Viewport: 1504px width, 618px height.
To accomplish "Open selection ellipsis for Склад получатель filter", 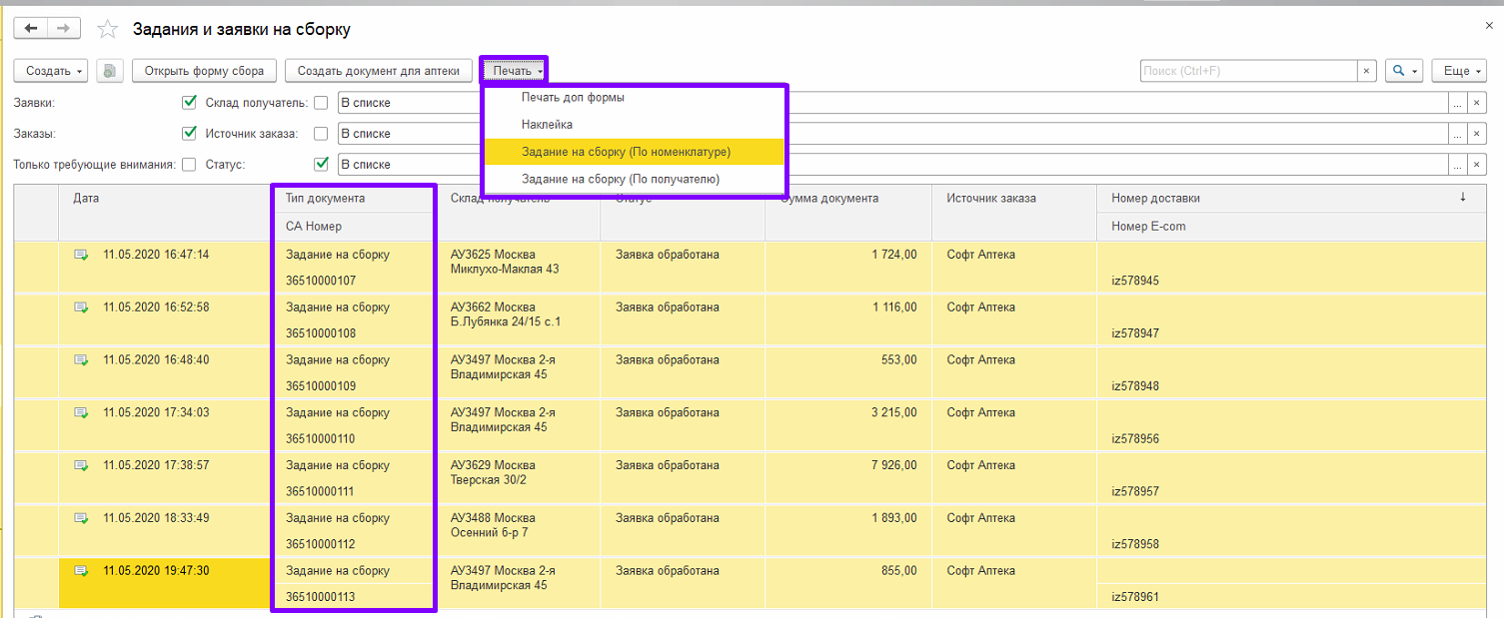I will click(1457, 103).
